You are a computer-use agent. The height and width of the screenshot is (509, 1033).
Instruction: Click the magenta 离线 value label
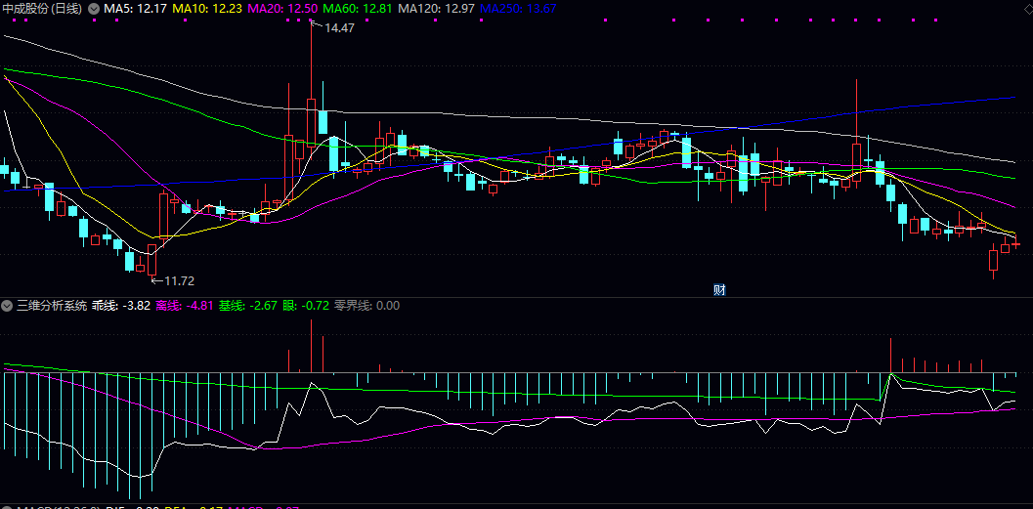point(186,306)
